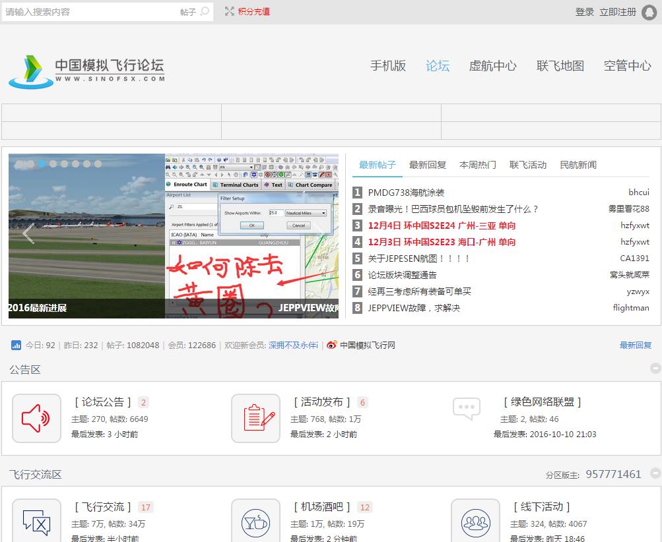Select the last carousel indicator dot
Screen dimensions: 662x542
pos(98,164)
